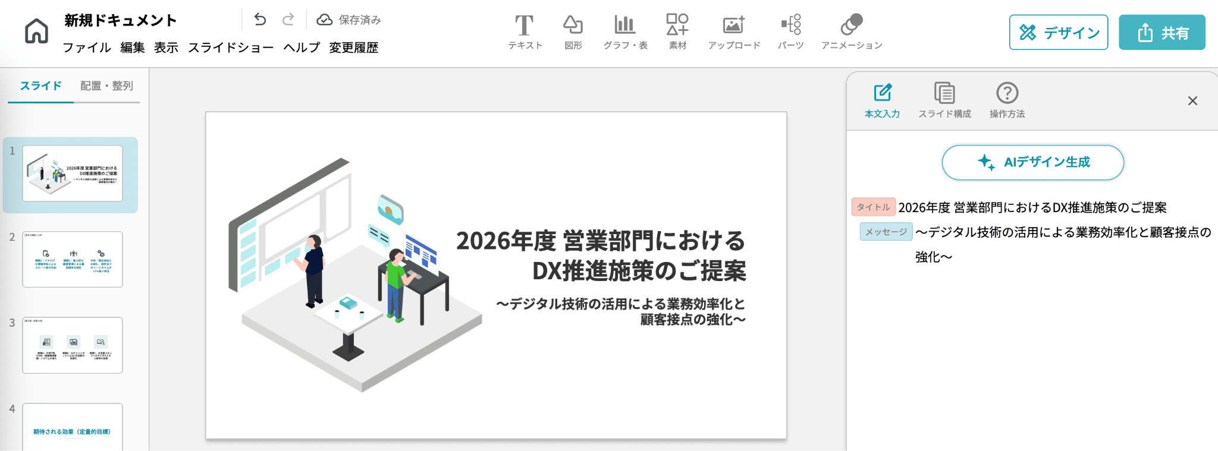Click the AIデザイン生成 button
This screenshot has width=1218, height=451.
[1033, 162]
